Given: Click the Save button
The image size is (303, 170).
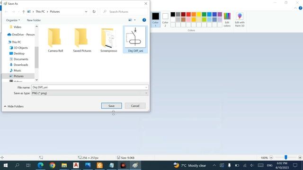Looking at the screenshot, I should click(x=112, y=106).
